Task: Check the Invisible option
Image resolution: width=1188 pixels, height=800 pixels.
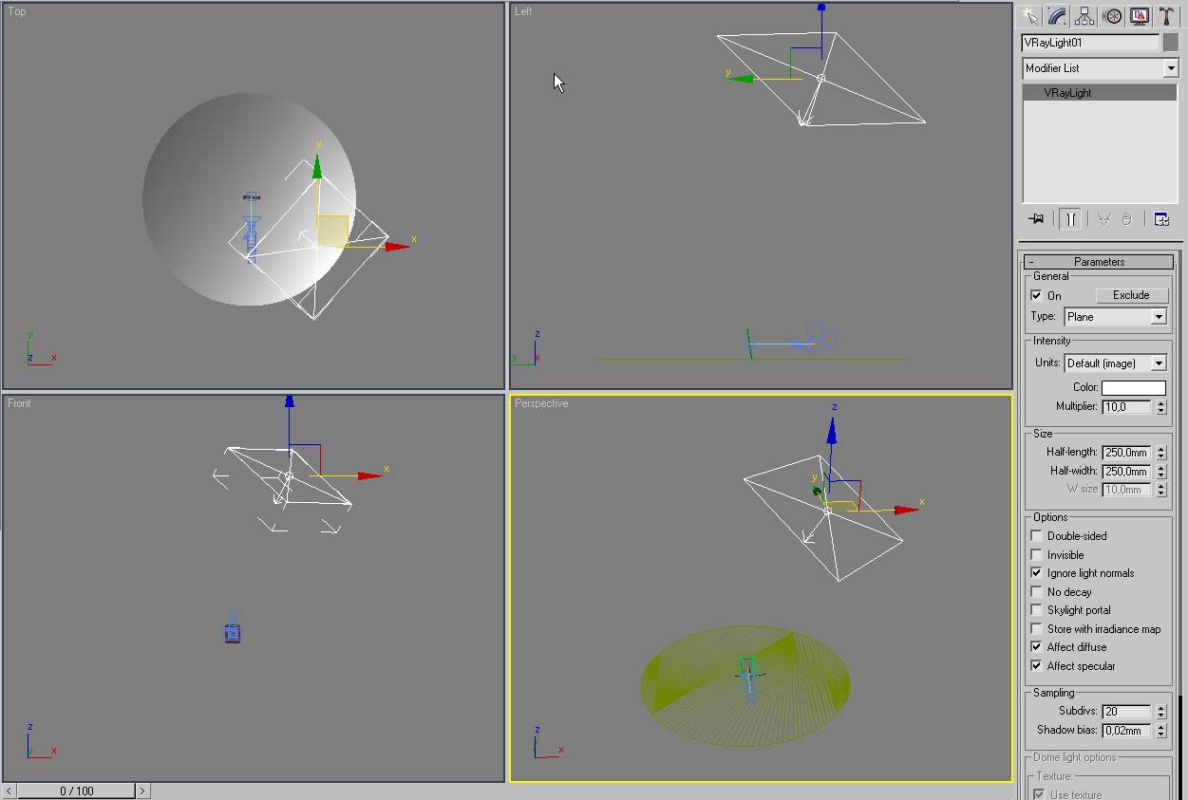Action: click(1037, 555)
